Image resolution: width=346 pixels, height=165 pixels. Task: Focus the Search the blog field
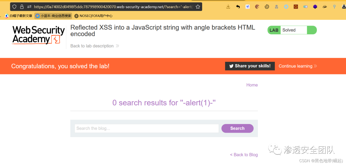click(146, 128)
